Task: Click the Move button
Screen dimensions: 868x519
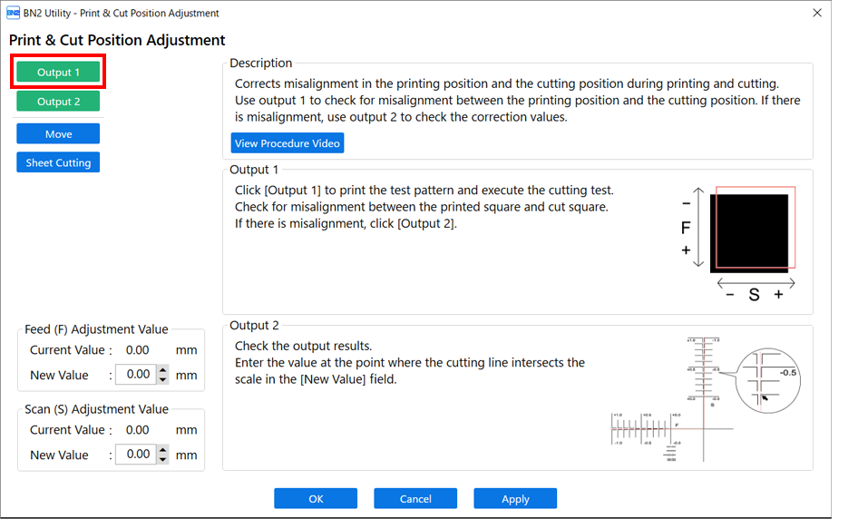Action: [58, 134]
